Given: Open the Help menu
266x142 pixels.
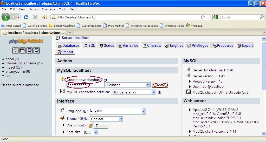Looking at the screenshot, I should click(x=73, y=10).
